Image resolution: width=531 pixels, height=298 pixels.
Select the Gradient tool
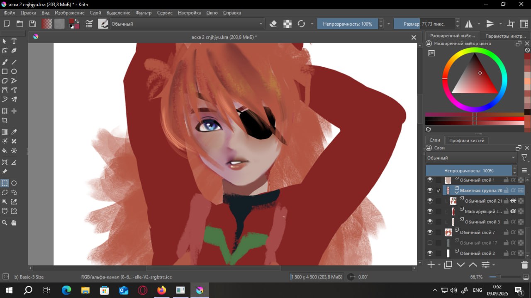pos(5,132)
